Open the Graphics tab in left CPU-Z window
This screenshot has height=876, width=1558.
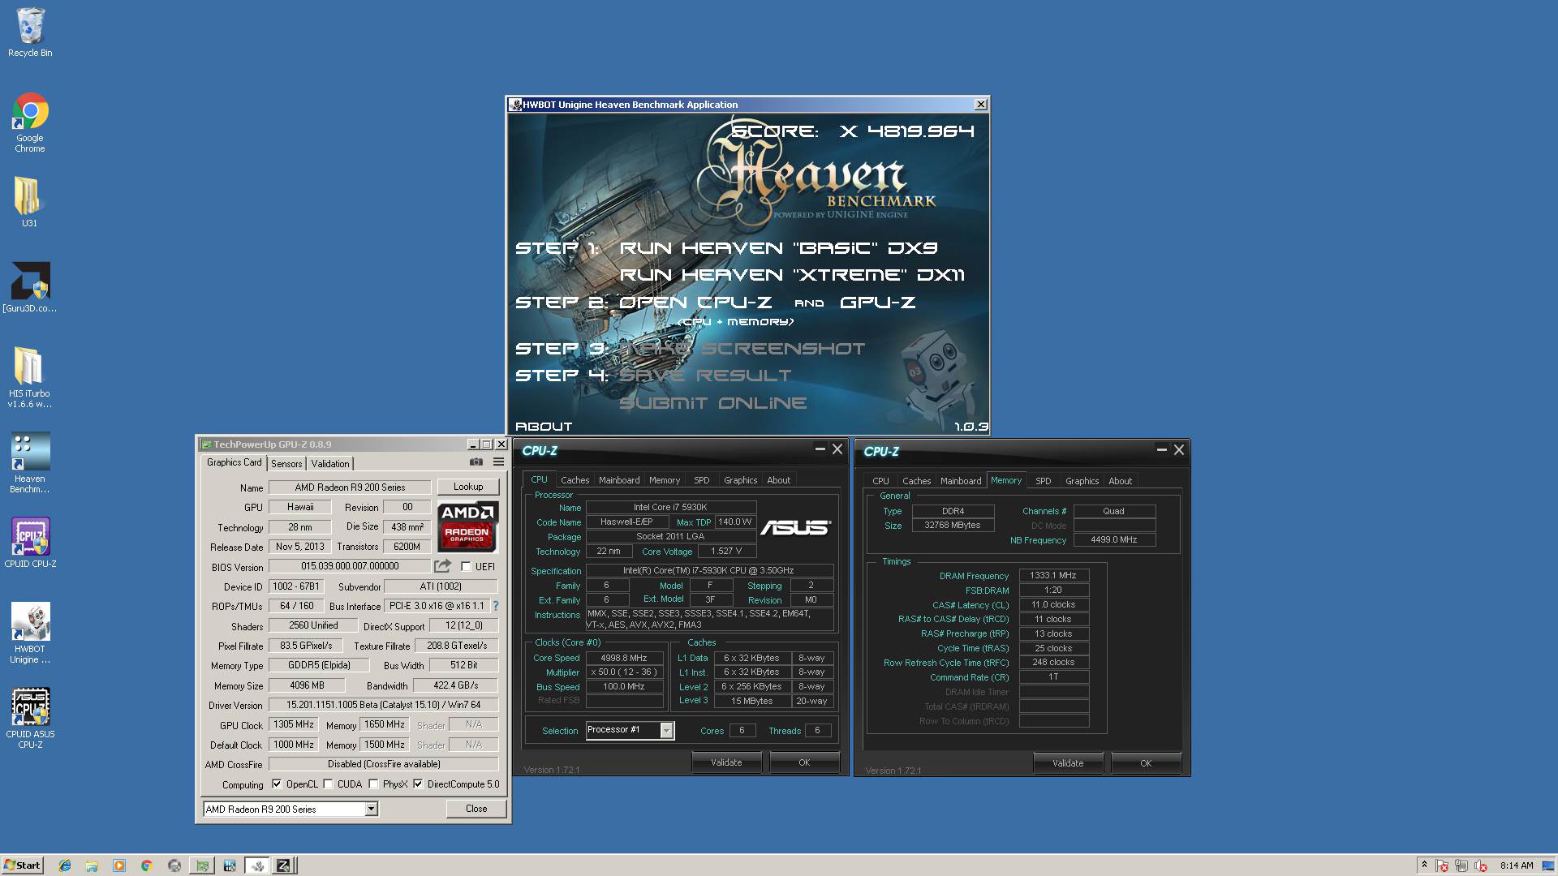pyautogui.click(x=741, y=480)
